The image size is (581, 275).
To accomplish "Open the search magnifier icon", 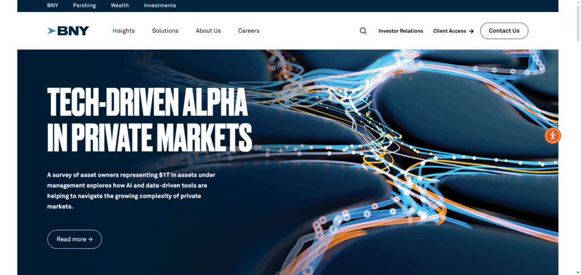I will 363,31.
